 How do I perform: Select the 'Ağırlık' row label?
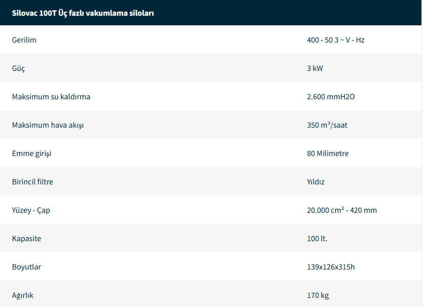coord(22,295)
